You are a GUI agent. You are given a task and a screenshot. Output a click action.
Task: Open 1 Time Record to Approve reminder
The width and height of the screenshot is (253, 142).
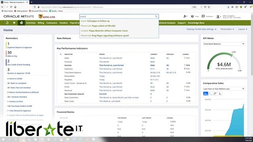[19, 111]
